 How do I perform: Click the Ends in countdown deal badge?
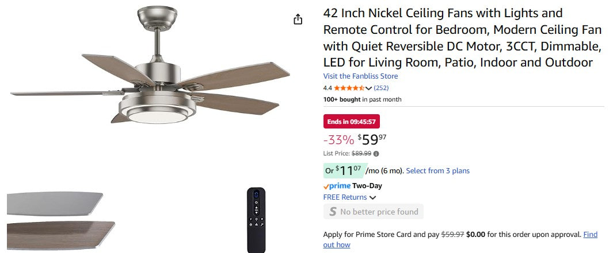[351, 122]
